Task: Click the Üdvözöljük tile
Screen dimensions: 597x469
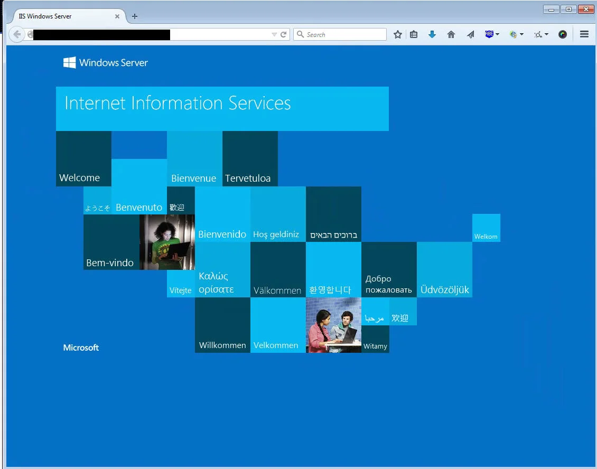Action: pyautogui.click(x=445, y=270)
